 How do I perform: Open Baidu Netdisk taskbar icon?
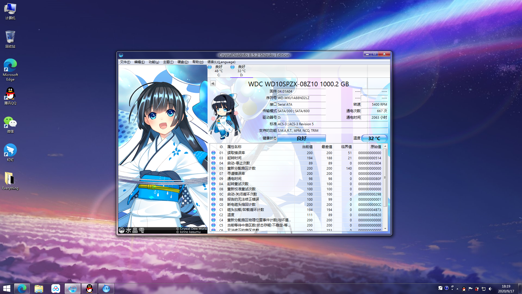56,289
